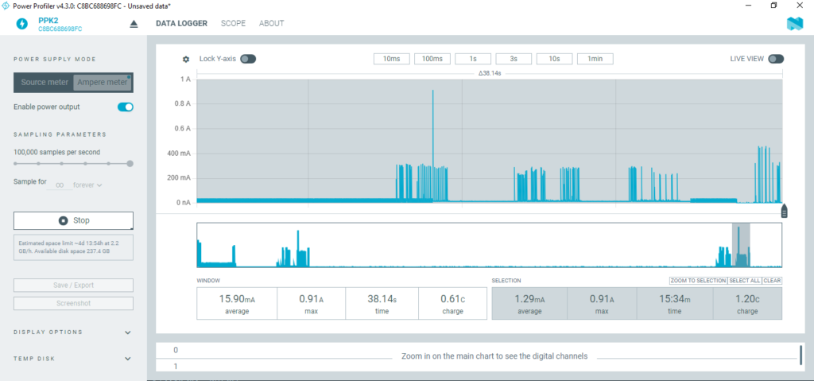Select Source meter mode
814x381 pixels.
coord(45,83)
